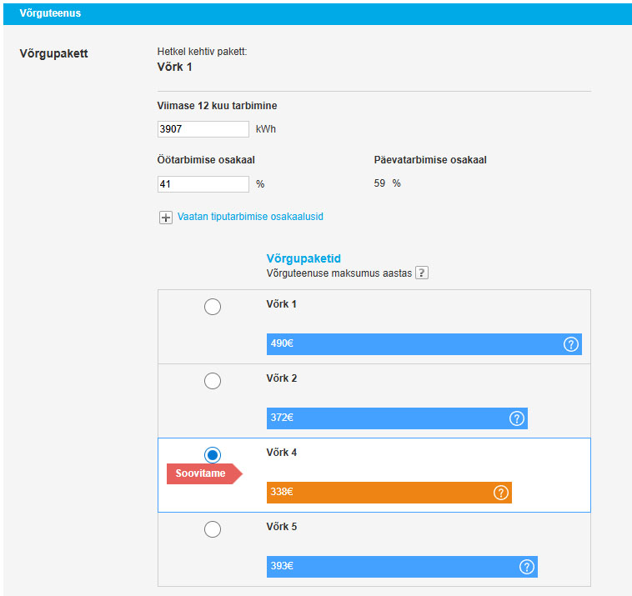632x596 pixels.
Task: Click help icon on Võrk 4 bar
Action: click(x=501, y=493)
